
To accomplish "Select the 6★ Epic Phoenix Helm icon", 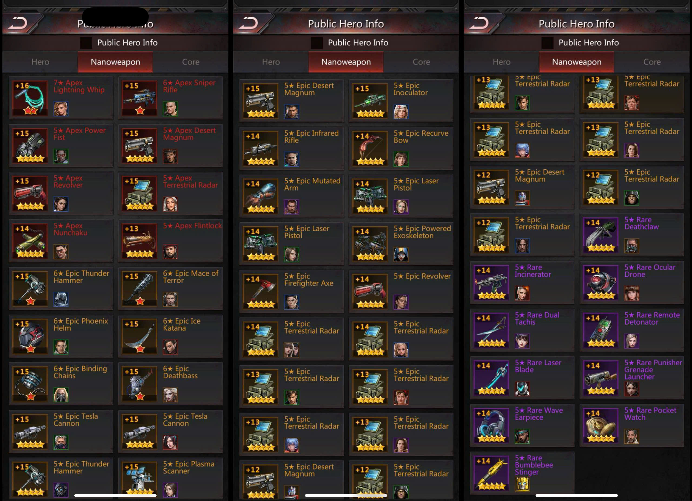I will click(x=30, y=336).
